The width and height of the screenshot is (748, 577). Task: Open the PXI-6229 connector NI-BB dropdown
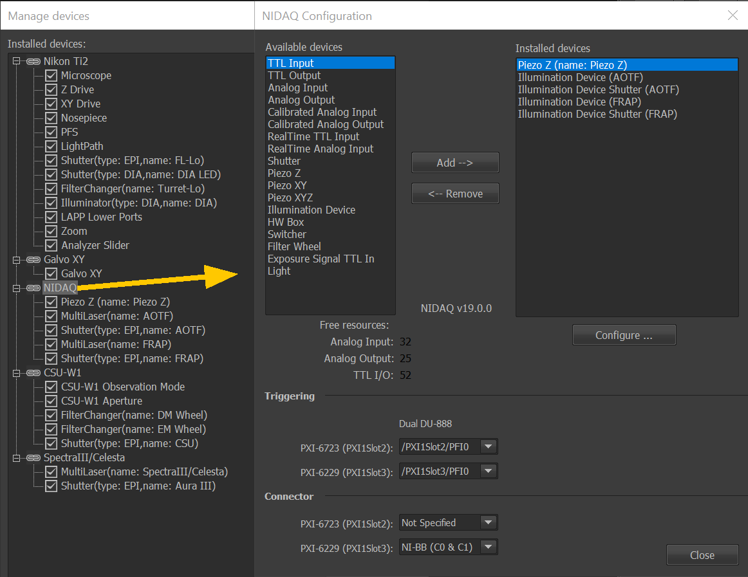point(489,547)
